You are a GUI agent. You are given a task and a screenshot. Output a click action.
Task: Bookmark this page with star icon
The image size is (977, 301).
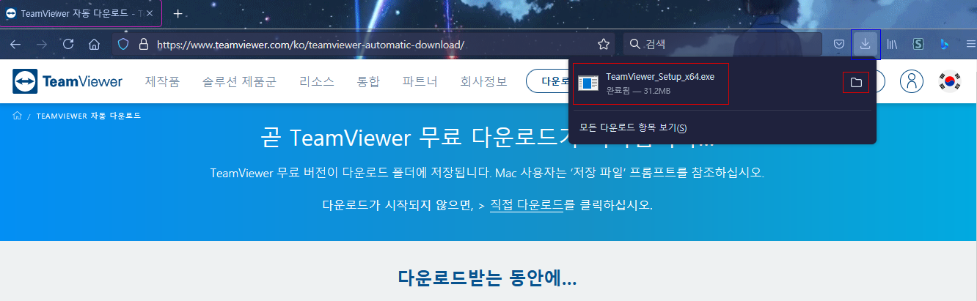coord(604,44)
